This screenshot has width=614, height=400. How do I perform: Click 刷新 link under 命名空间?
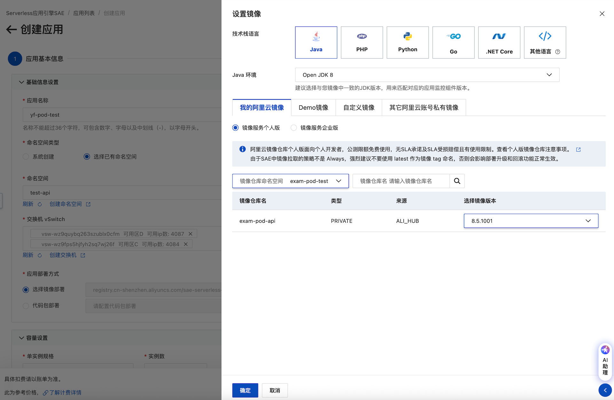pyautogui.click(x=28, y=204)
